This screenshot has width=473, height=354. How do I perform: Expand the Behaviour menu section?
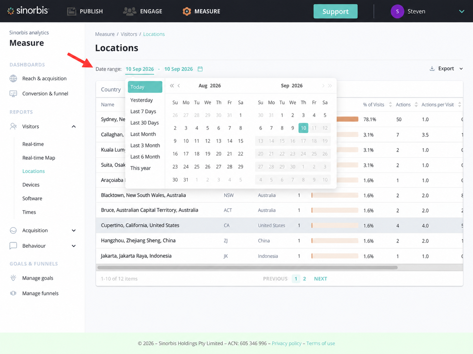[74, 246]
